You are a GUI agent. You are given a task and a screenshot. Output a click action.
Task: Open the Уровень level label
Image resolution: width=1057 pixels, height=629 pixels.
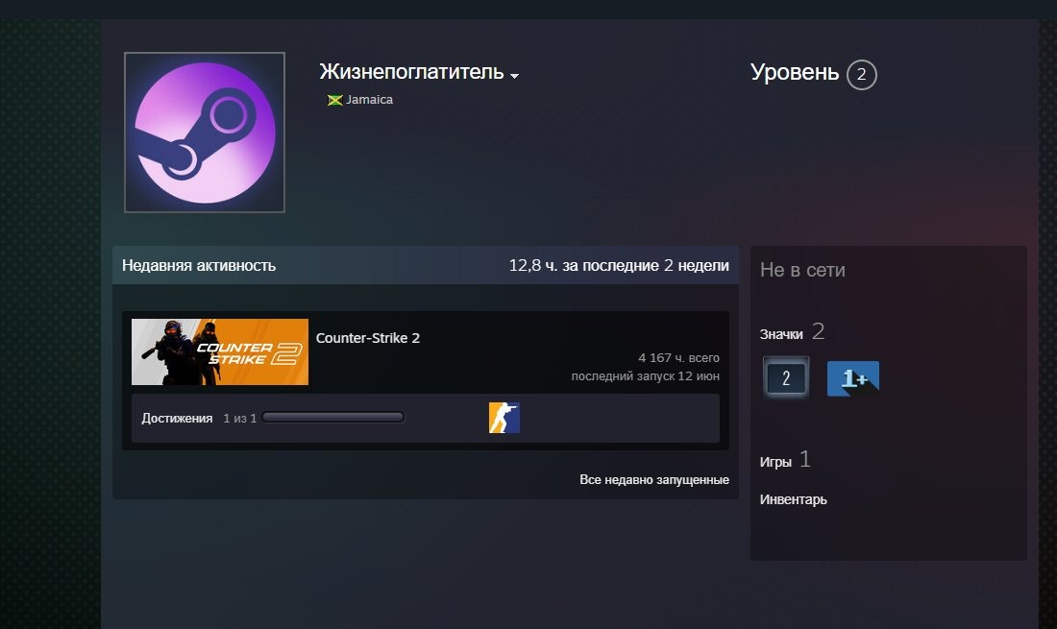(x=794, y=72)
